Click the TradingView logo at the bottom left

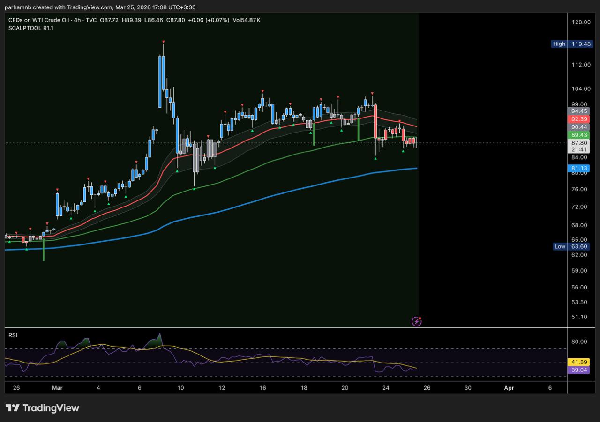pos(43,408)
